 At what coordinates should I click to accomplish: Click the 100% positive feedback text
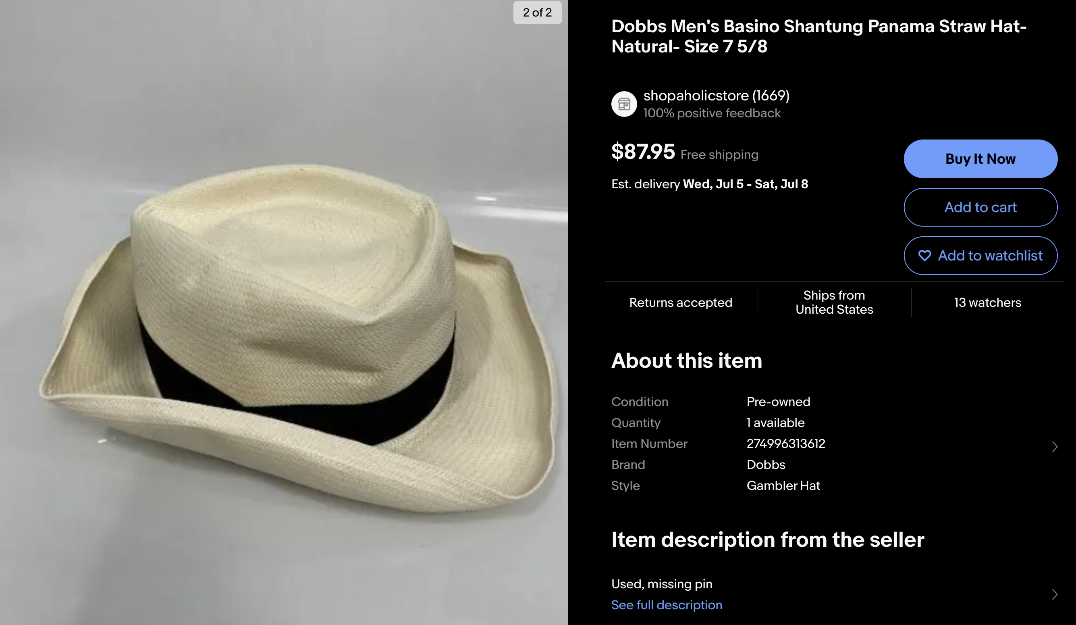(x=712, y=113)
